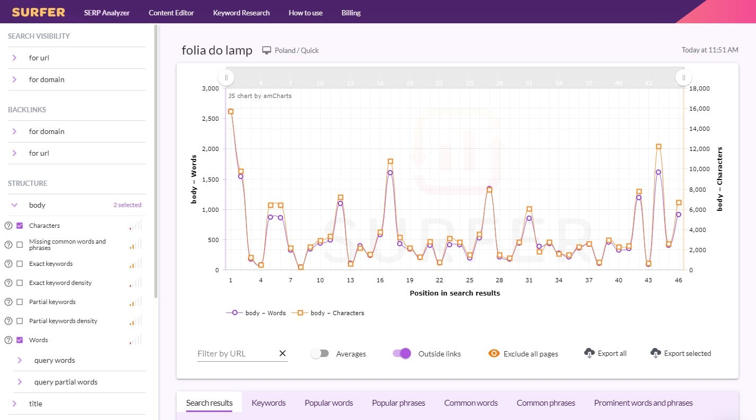This screenshot has width=756, height=420.
Task: Disable the Outside links toggle
Action: click(x=402, y=353)
